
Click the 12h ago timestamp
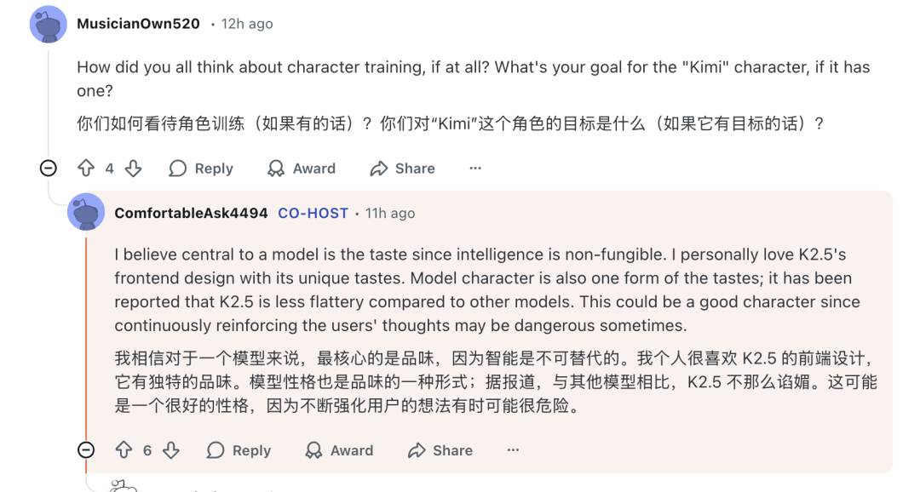[246, 24]
